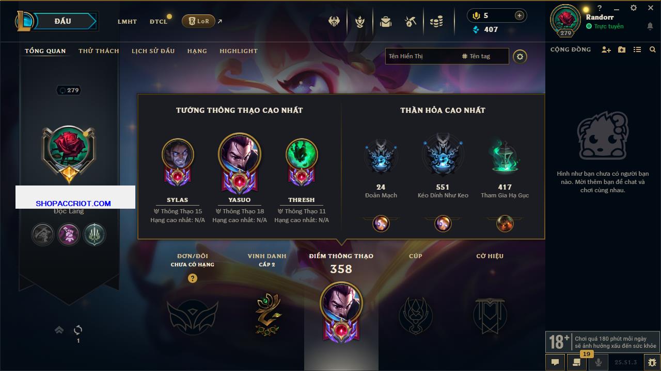Viewport: 661px width, 371px height.
Task: Toggle the microphone voice button
Action: click(599, 362)
